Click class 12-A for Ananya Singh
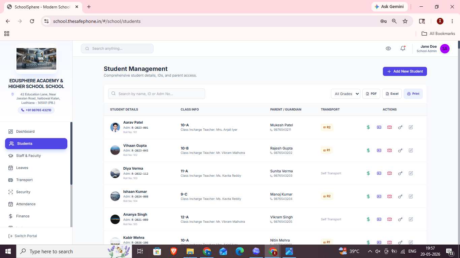This screenshot has height=258, width=460. [185, 217]
